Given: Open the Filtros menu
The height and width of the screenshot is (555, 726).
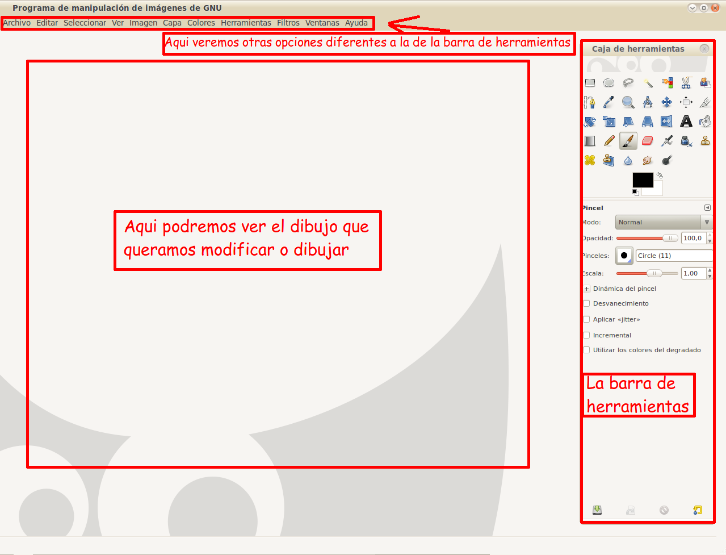Looking at the screenshot, I should tap(288, 23).
